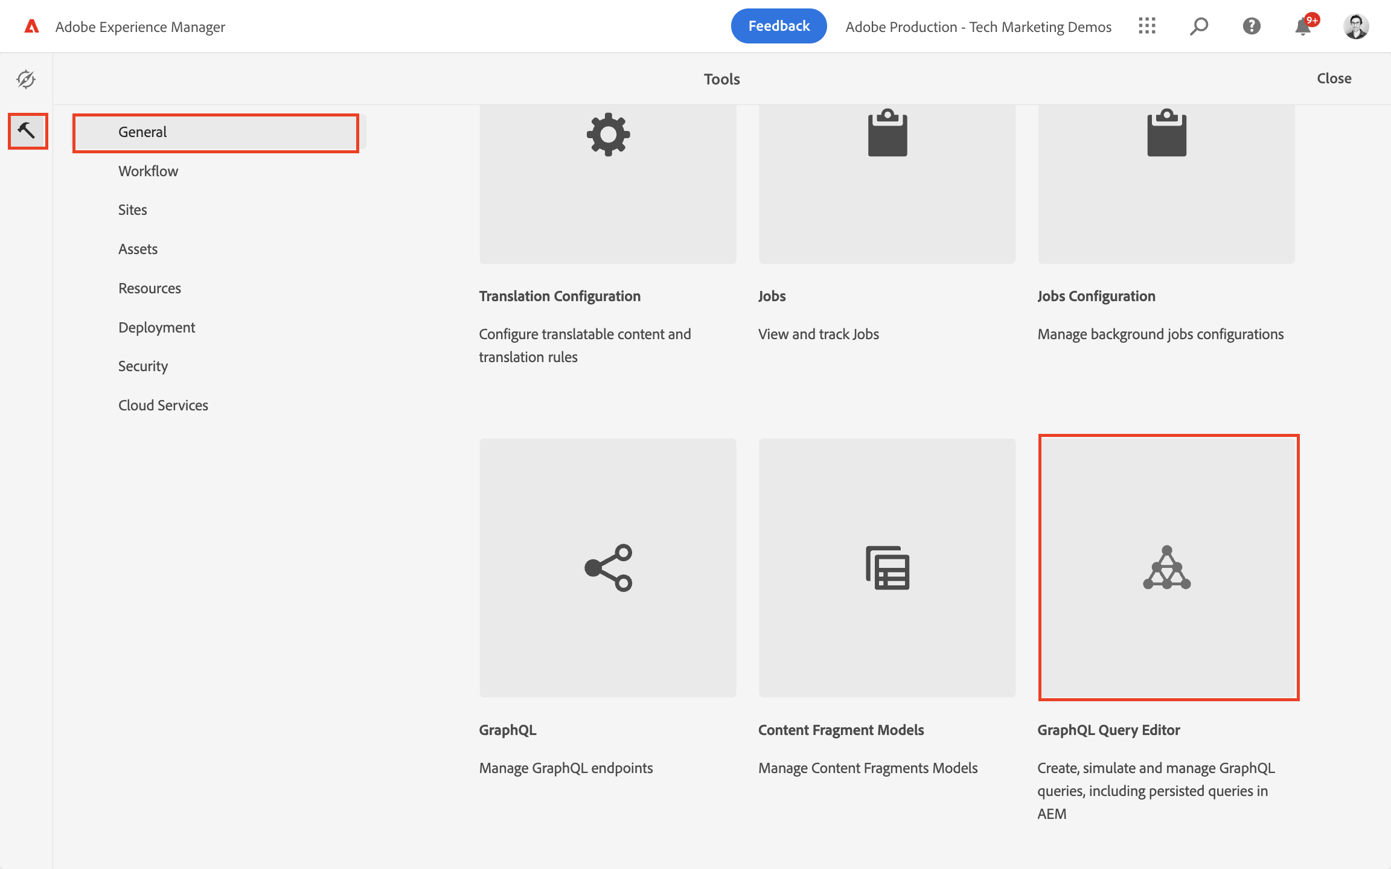Screen dimensions: 1391x869
Task: Click the search magnifier icon
Action: coord(1198,26)
